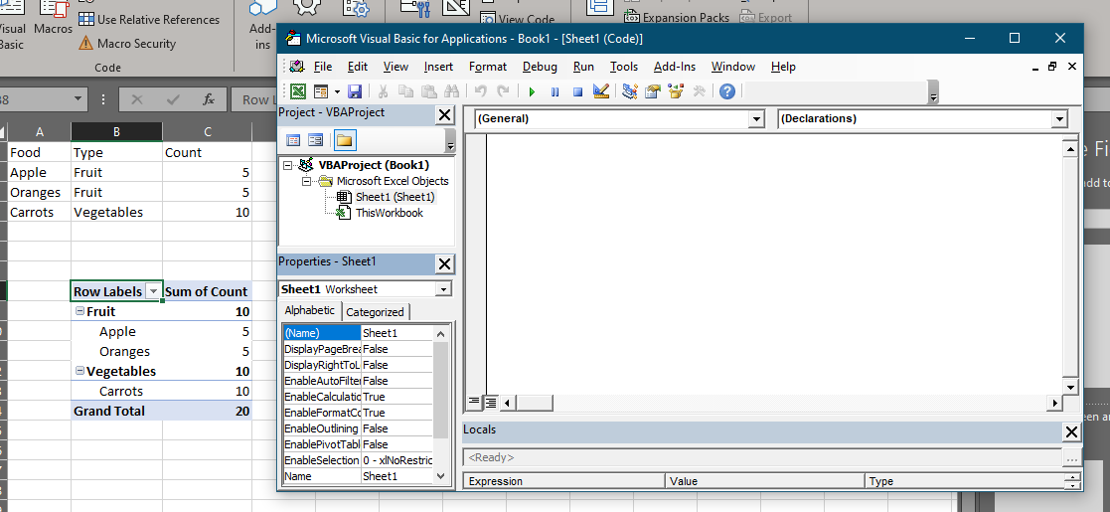Click View Object icon in Project pane

(316, 140)
